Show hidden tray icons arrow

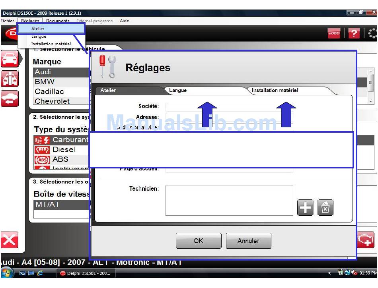coord(329,273)
